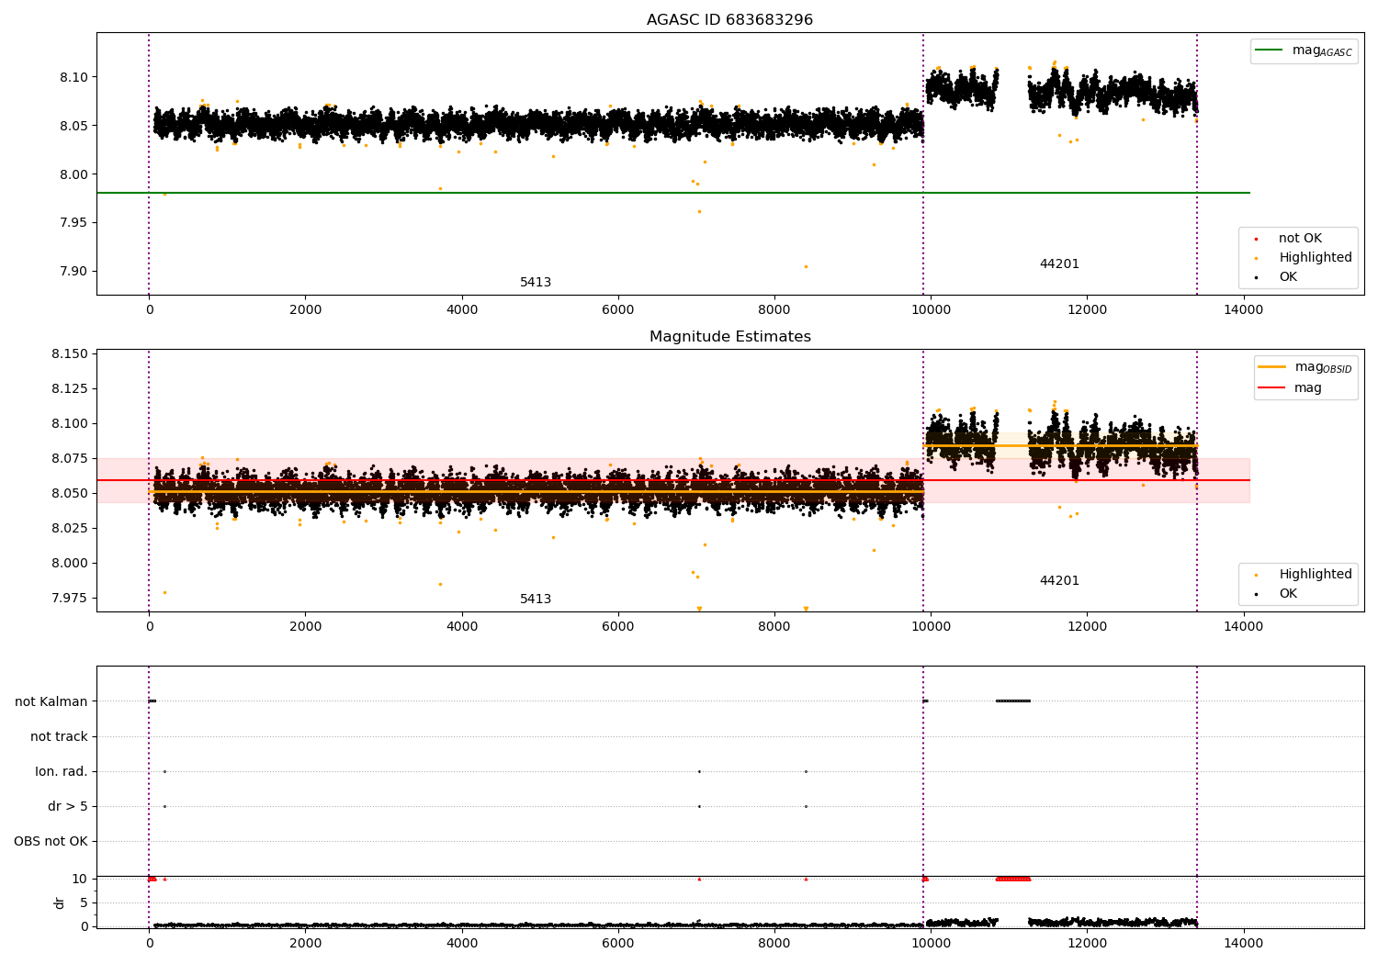1378x964 pixels.
Task: Click the 8.100 tick label on middle plot
Action: click(71, 424)
